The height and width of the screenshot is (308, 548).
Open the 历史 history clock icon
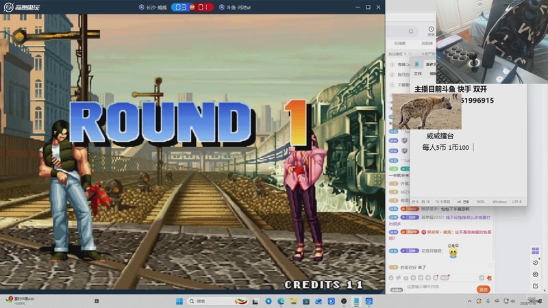pos(431,31)
